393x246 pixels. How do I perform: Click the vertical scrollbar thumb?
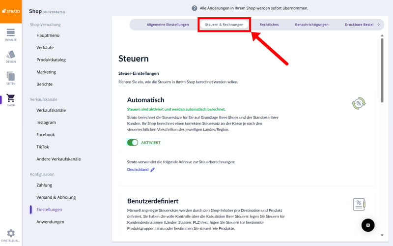coord(382,70)
